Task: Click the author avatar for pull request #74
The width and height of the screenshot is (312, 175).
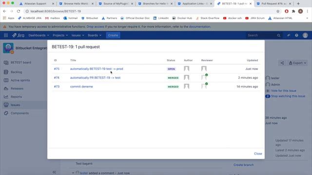Action: 186,77
